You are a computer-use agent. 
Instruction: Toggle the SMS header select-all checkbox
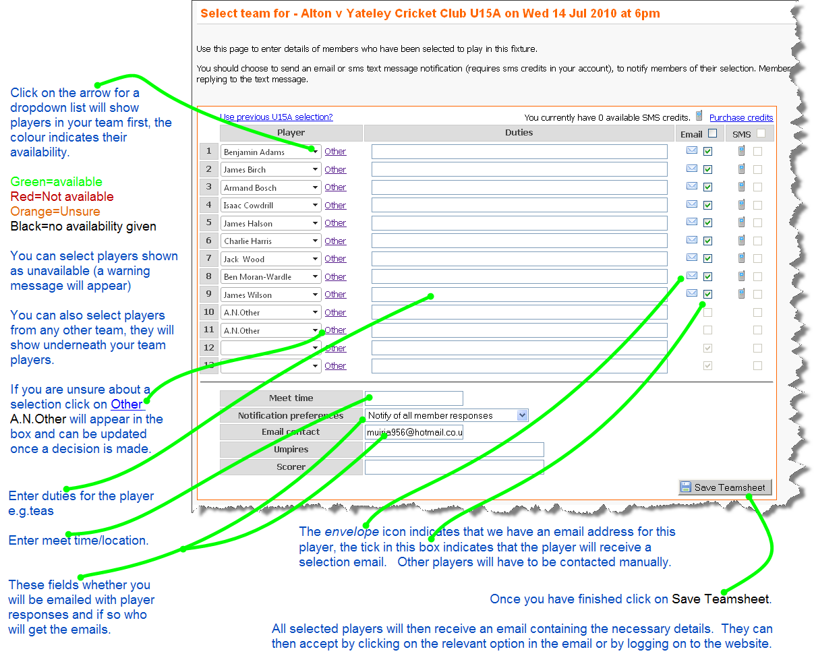[761, 133]
